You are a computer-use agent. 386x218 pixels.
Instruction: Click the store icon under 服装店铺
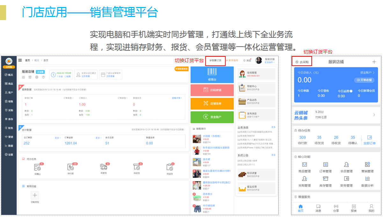tap(30, 77)
